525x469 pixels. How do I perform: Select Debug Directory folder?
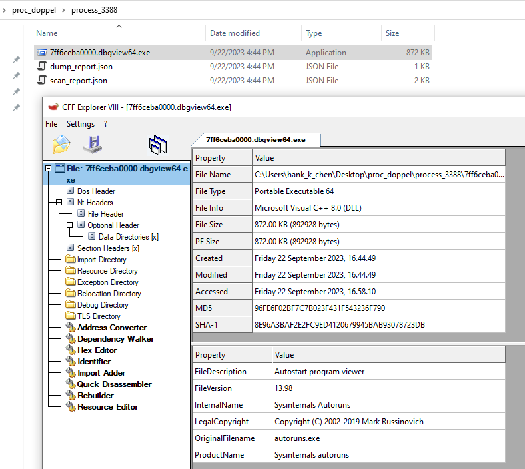[x=103, y=305]
